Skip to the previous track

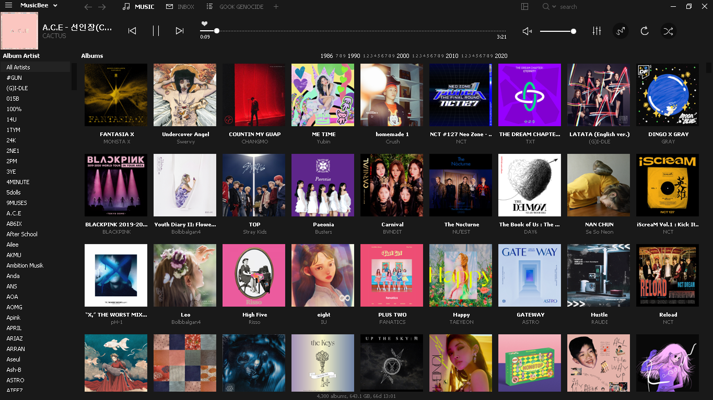coord(132,31)
